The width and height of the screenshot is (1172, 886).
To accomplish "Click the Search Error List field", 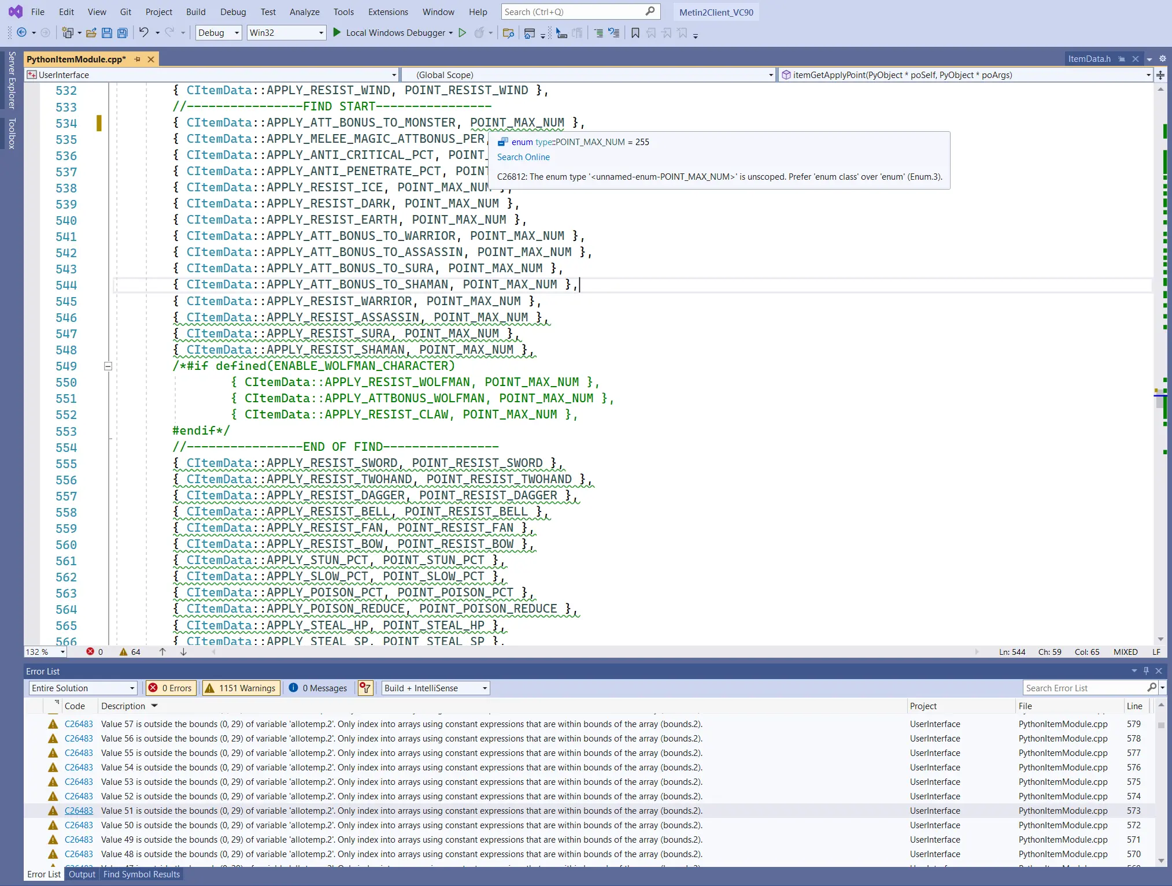I will pyautogui.click(x=1084, y=688).
